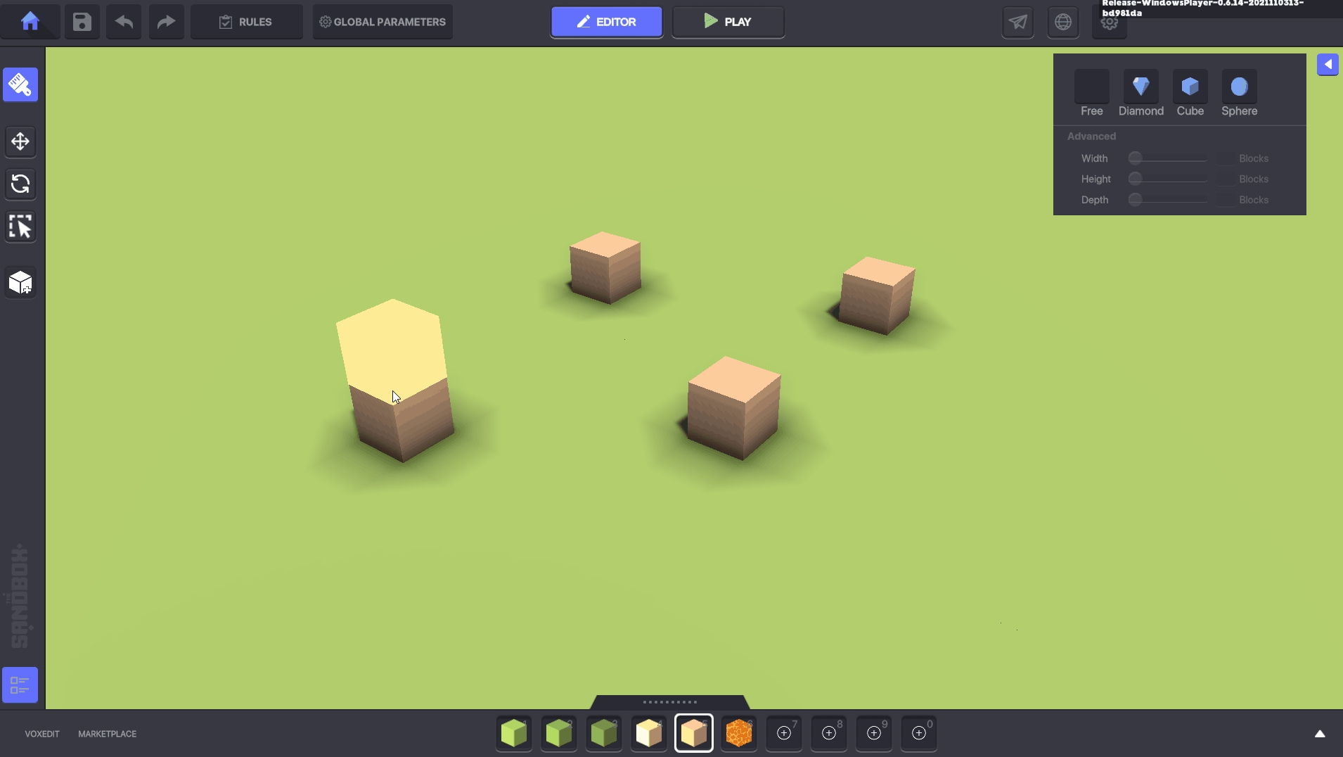This screenshot has width=1343, height=757.
Task: Click the Home icon
Action: [30, 22]
